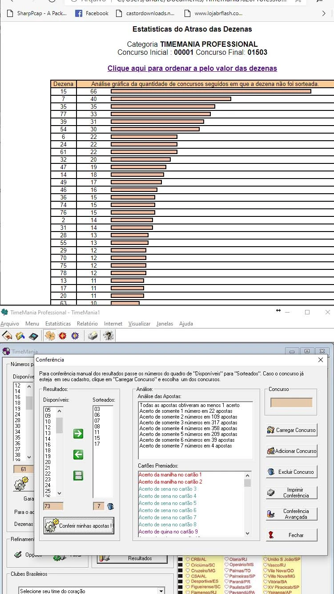Screen dimensions: 334x594
Task: Open the Visualizar menu
Action: click(x=139, y=324)
